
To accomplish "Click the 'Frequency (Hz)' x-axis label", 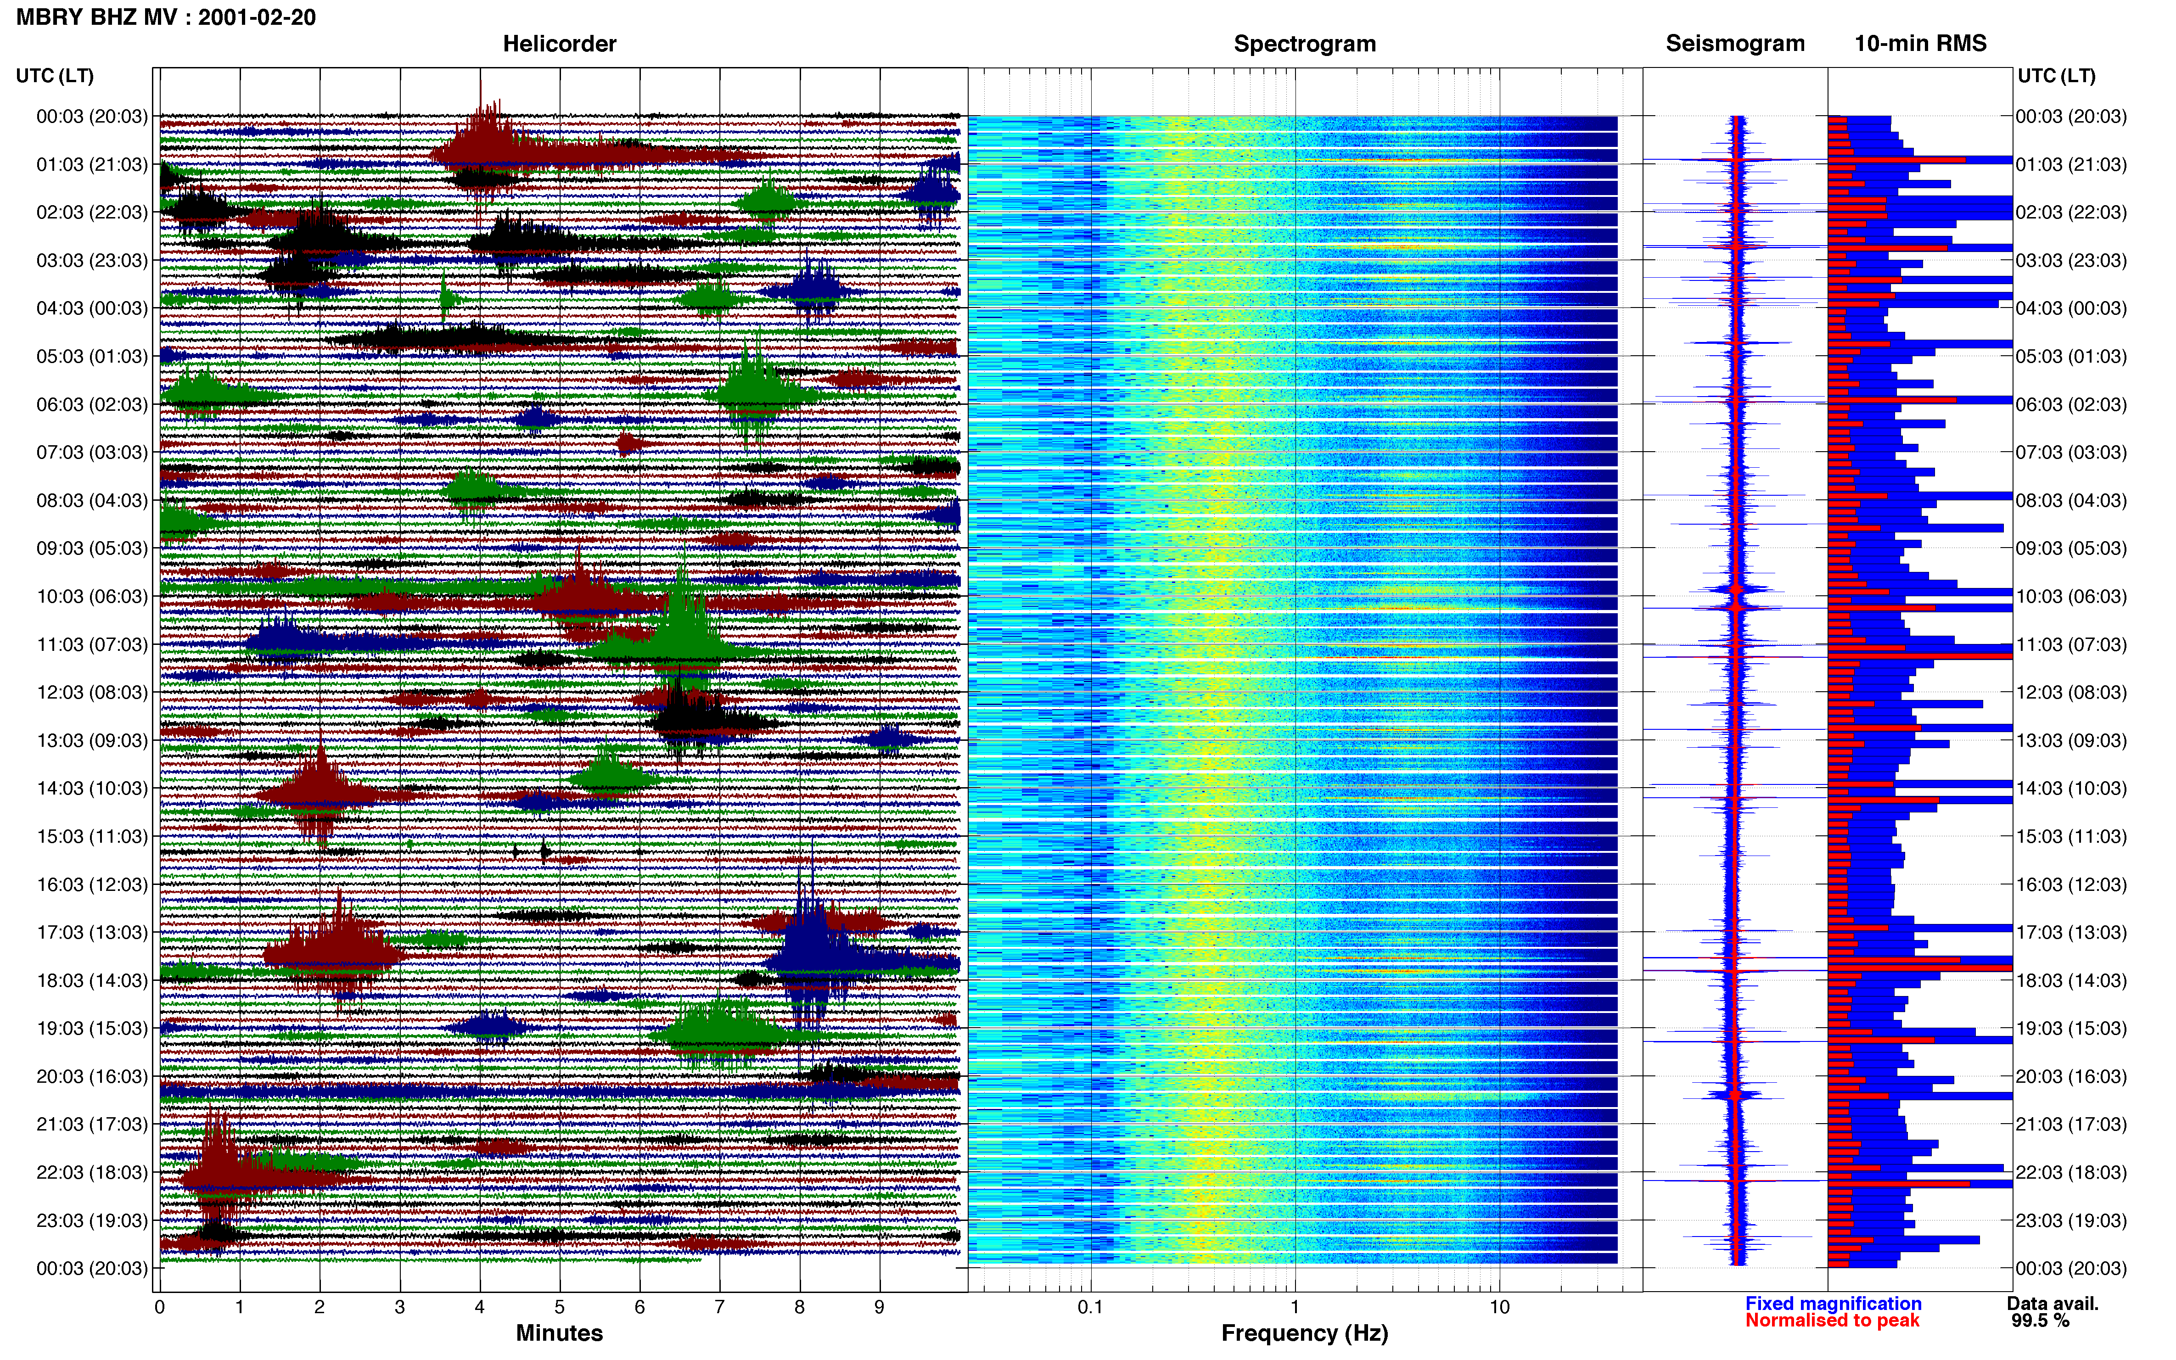I will tap(1304, 1333).
